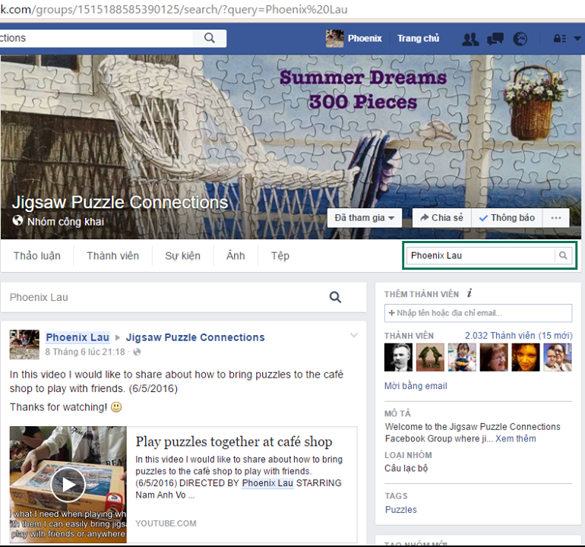This screenshot has height=547, width=585.
Task: Open Phoenix profile link in top bar
Action: pyautogui.click(x=365, y=39)
